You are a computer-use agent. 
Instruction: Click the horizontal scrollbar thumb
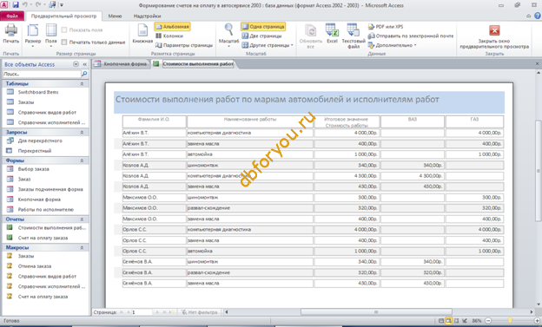pos(376,311)
